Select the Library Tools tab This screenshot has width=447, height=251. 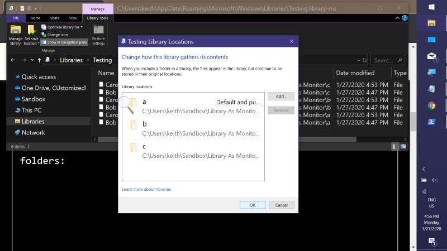97,18
